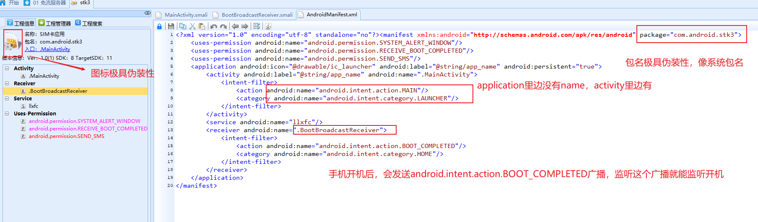
Task: Click category.HOME code on line 16
Action: 340,154
